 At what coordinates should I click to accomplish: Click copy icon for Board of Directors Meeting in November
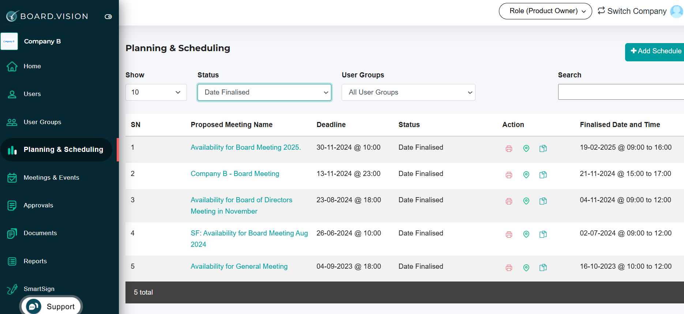(543, 201)
